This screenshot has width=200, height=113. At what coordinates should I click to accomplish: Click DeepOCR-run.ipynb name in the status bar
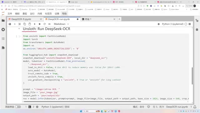pyautogui.click(x=177, y=107)
